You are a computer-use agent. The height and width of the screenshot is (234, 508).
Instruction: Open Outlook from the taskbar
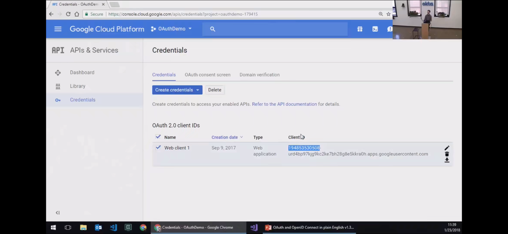coord(98,227)
